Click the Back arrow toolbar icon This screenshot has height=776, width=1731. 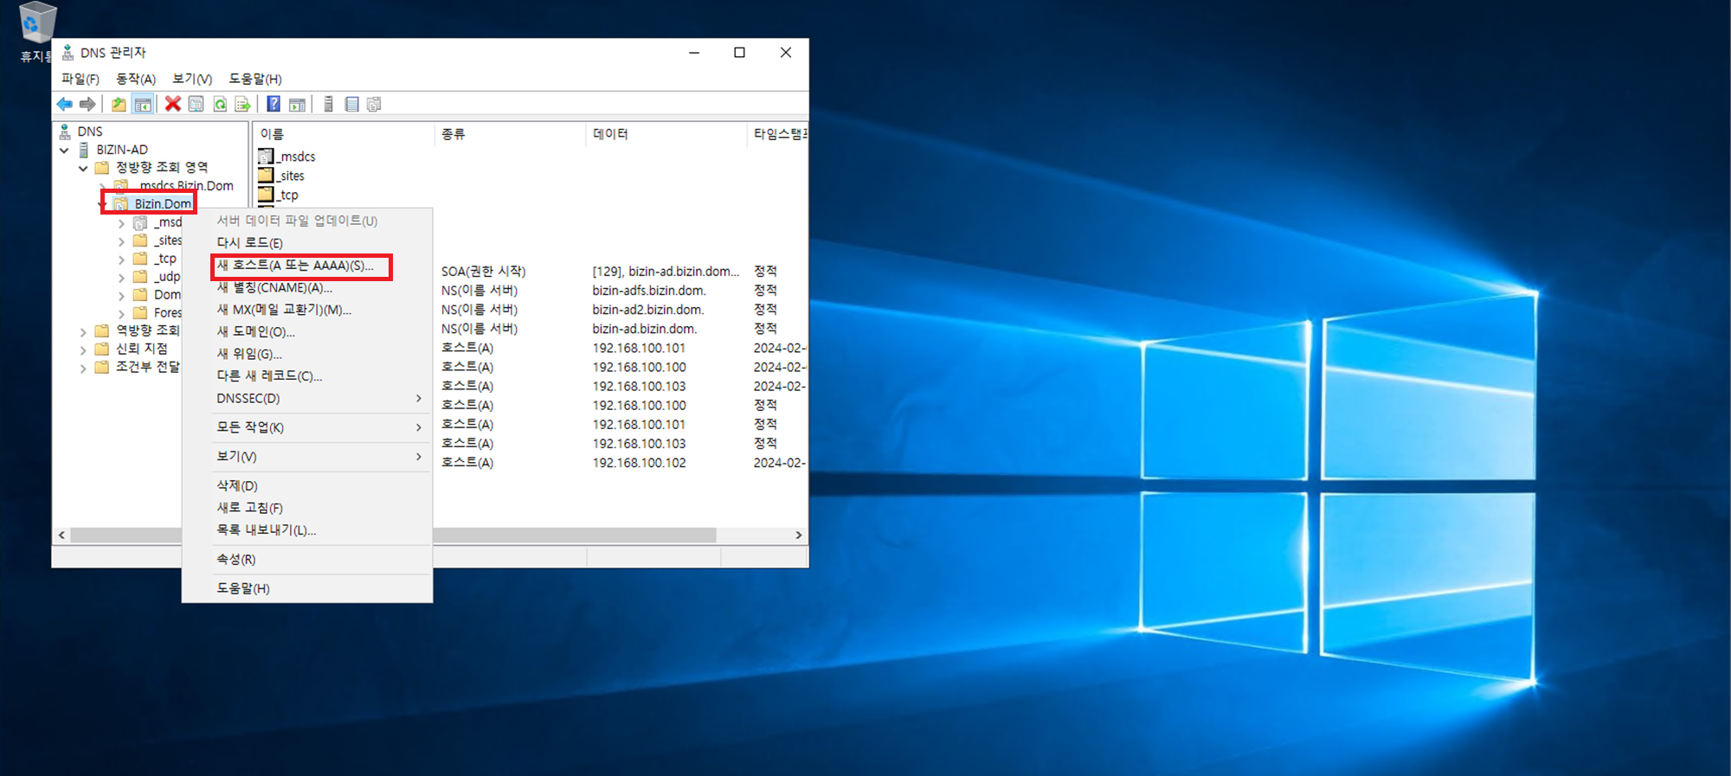65,105
